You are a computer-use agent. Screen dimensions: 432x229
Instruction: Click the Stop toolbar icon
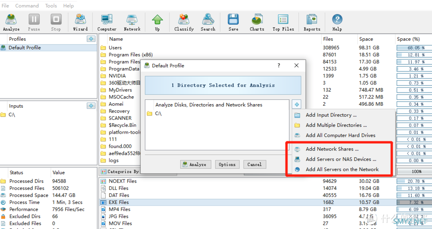[56, 22]
